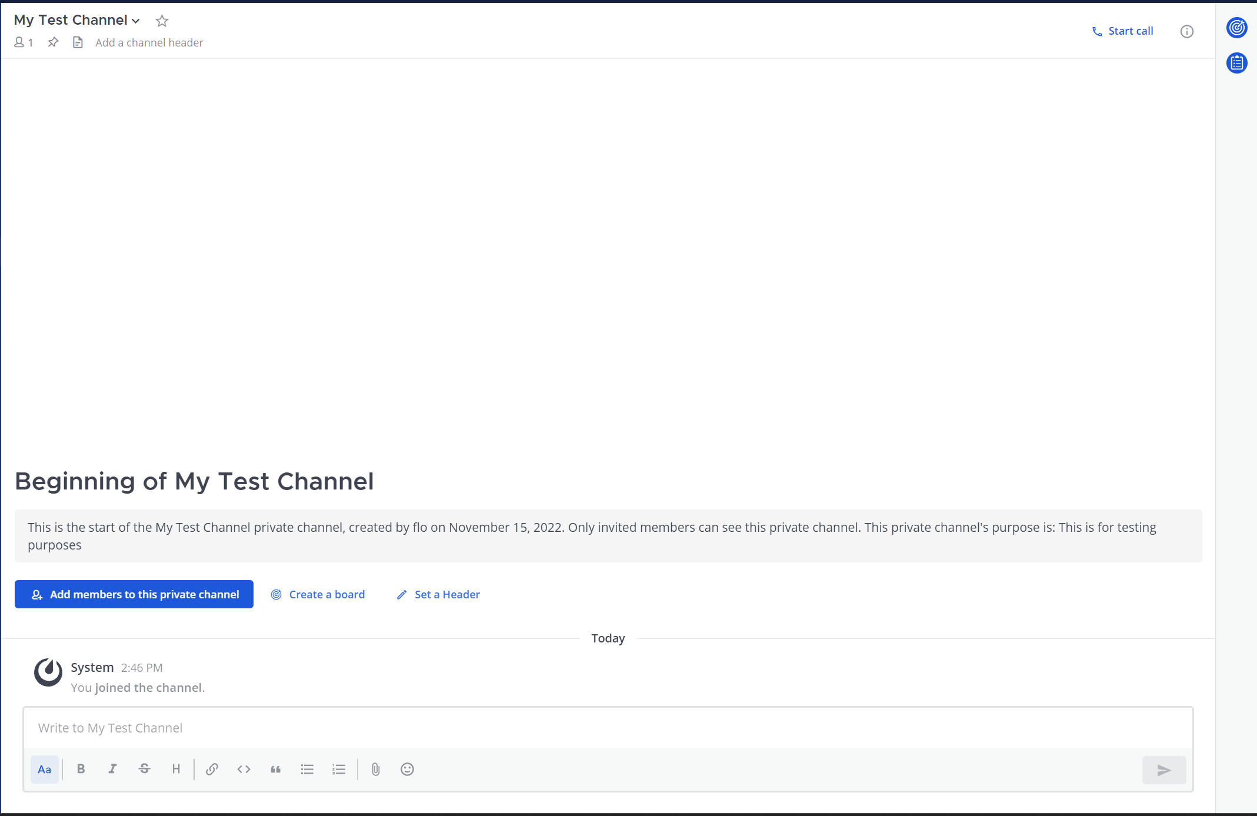Open pinned messages via pin icon
This screenshot has width=1257, height=816.
pyautogui.click(x=53, y=42)
